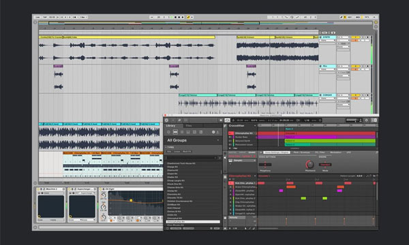Select the Groups type icon in Maschine library
Image resolution: width=409 pixels, height=245 pixels.
175,132
